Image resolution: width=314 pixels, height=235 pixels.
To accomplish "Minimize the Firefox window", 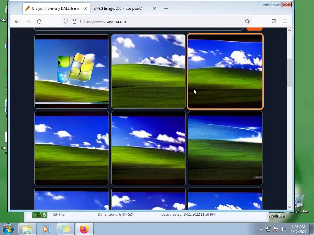I will pos(266,4).
